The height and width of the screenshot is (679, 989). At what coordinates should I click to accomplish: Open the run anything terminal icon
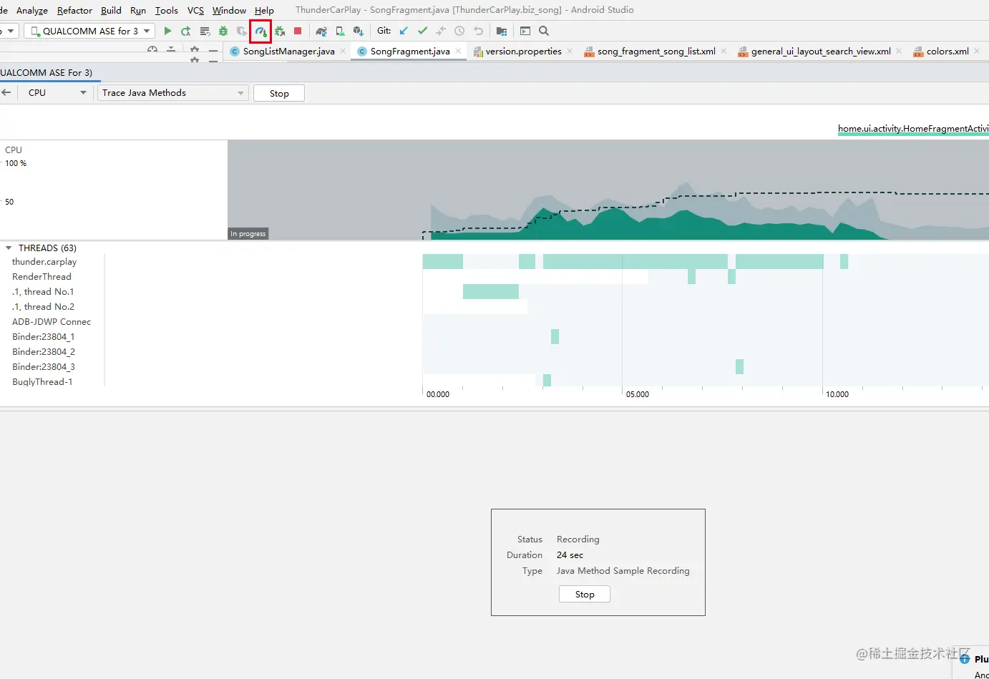point(525,31)
